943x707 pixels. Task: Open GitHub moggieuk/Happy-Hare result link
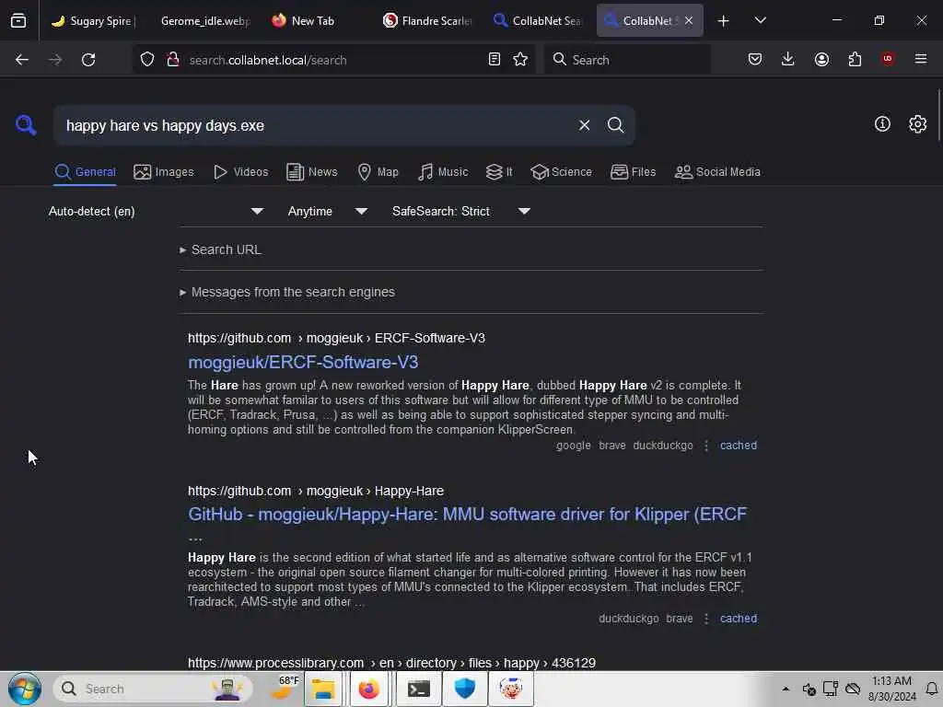[467, 515]
